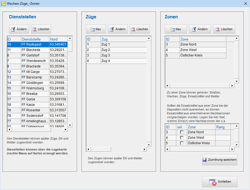
Task: Check the Zone West neighbor checkbox
Action: [181, 138]
